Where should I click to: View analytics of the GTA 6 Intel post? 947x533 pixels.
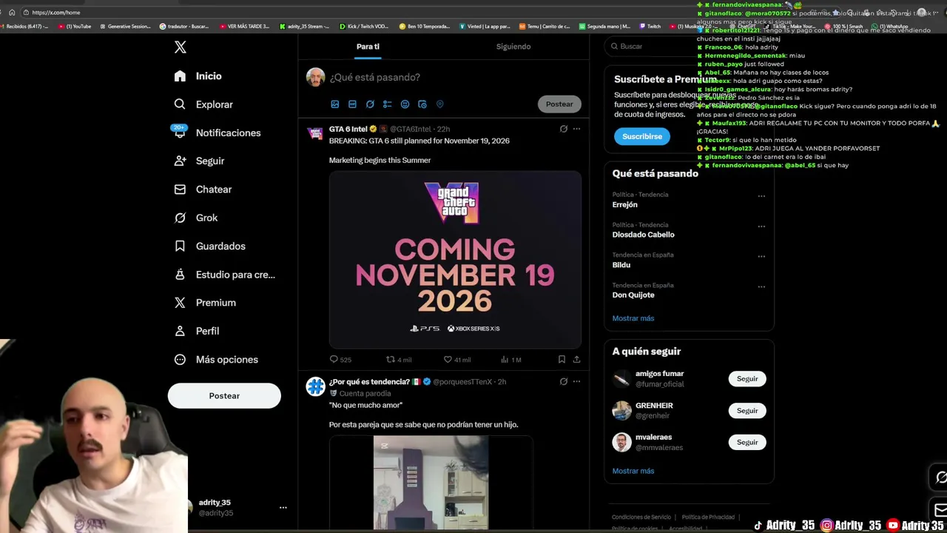pos(505,359)
